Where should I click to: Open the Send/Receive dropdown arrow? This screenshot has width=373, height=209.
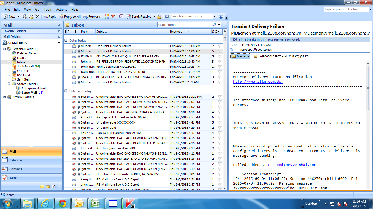[x=154, y=17]
